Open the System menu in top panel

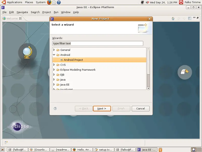coord(41,2)
